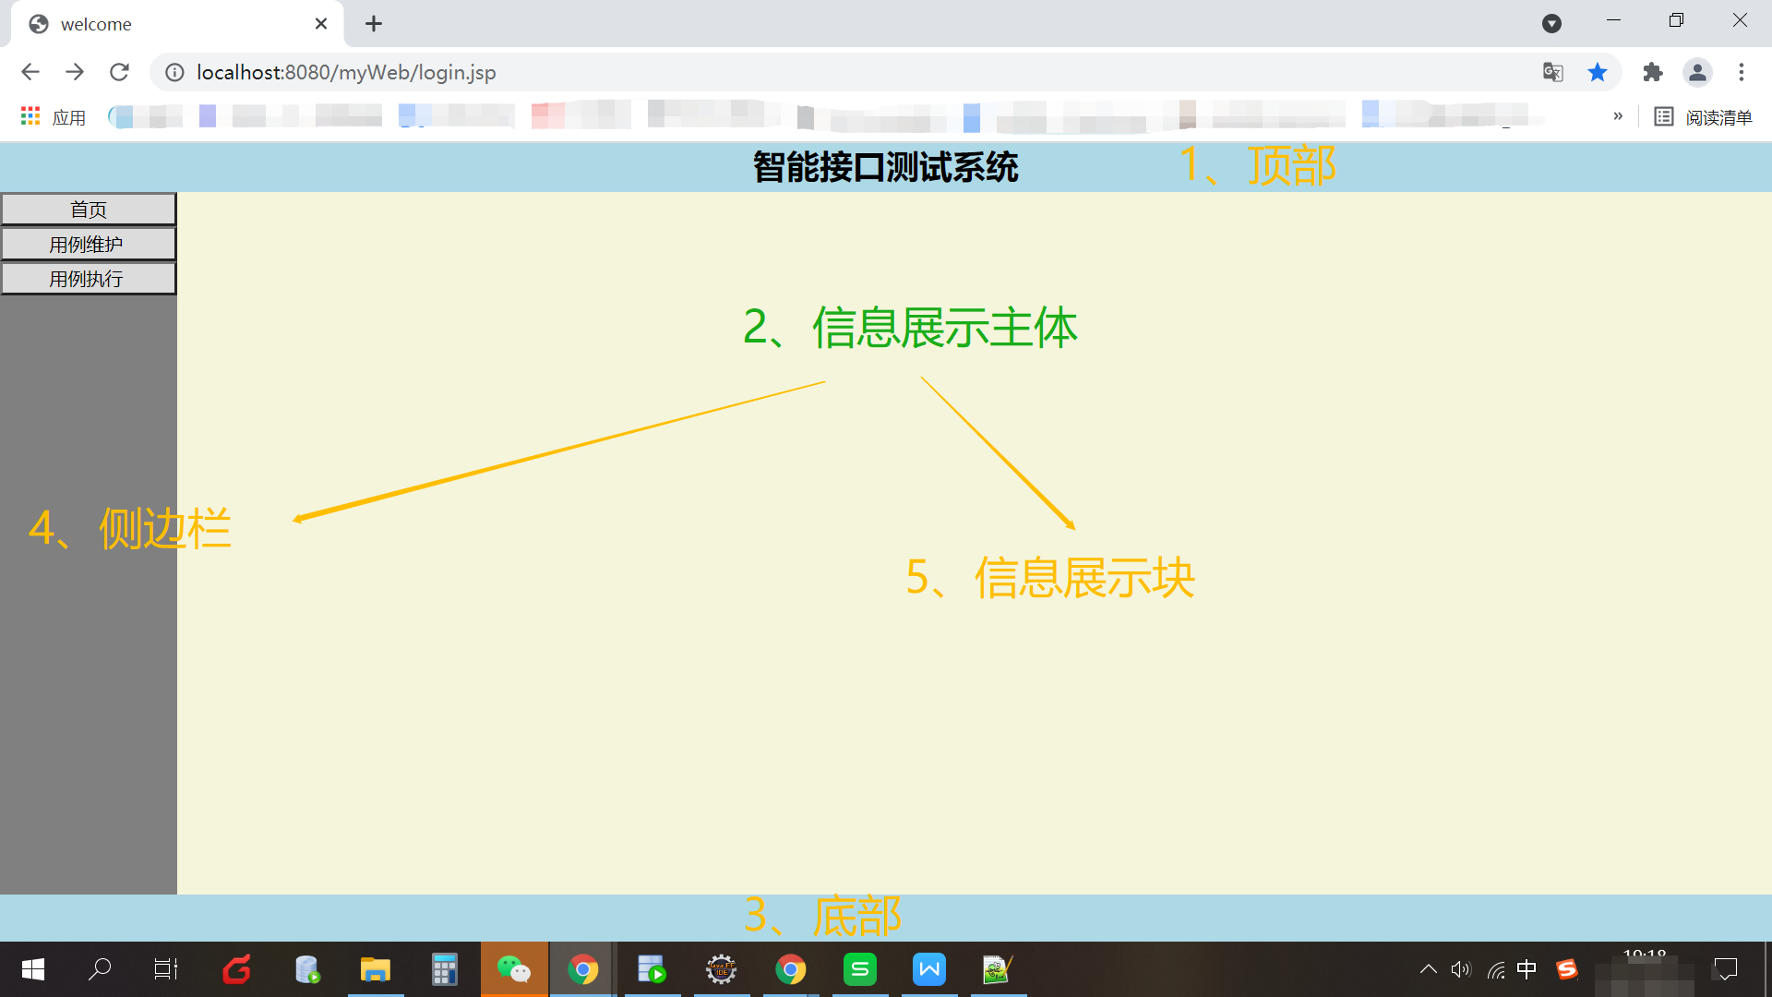Expand the hidden icons chevron in system tray
The image size is (1772, 997).
[1428, 969]
